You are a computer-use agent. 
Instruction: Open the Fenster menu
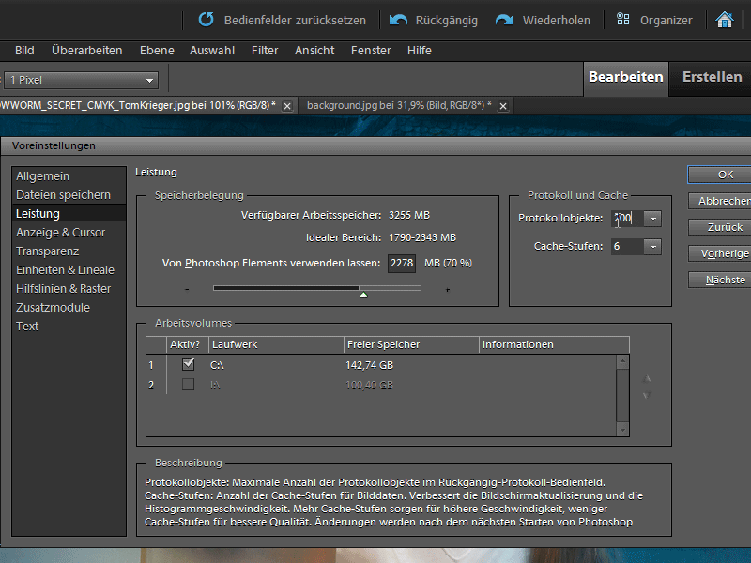(x=371, y=51)
